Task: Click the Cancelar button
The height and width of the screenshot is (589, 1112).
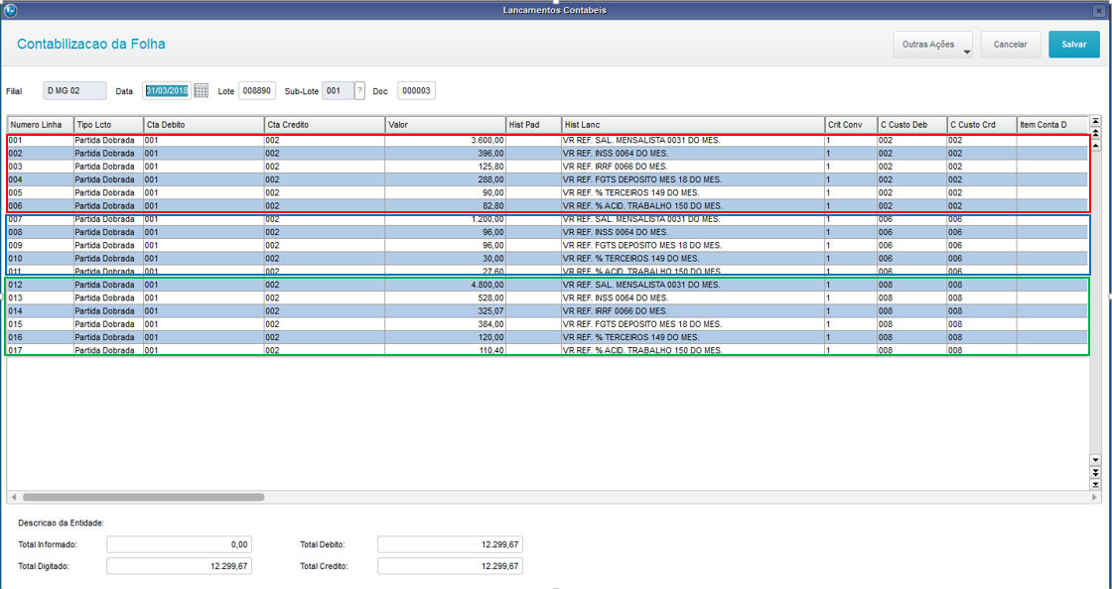Action: pos(1010,44)
